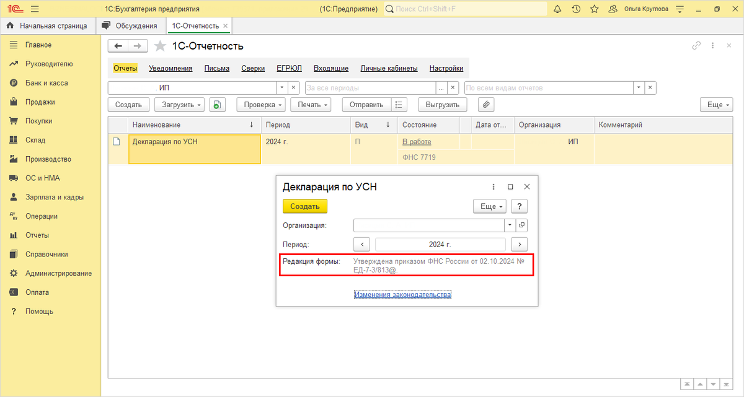Image resolution: width=744 pixels, height=397 pixels.
Task: Click Выгрузить button
Action: [x=443, y=105]
